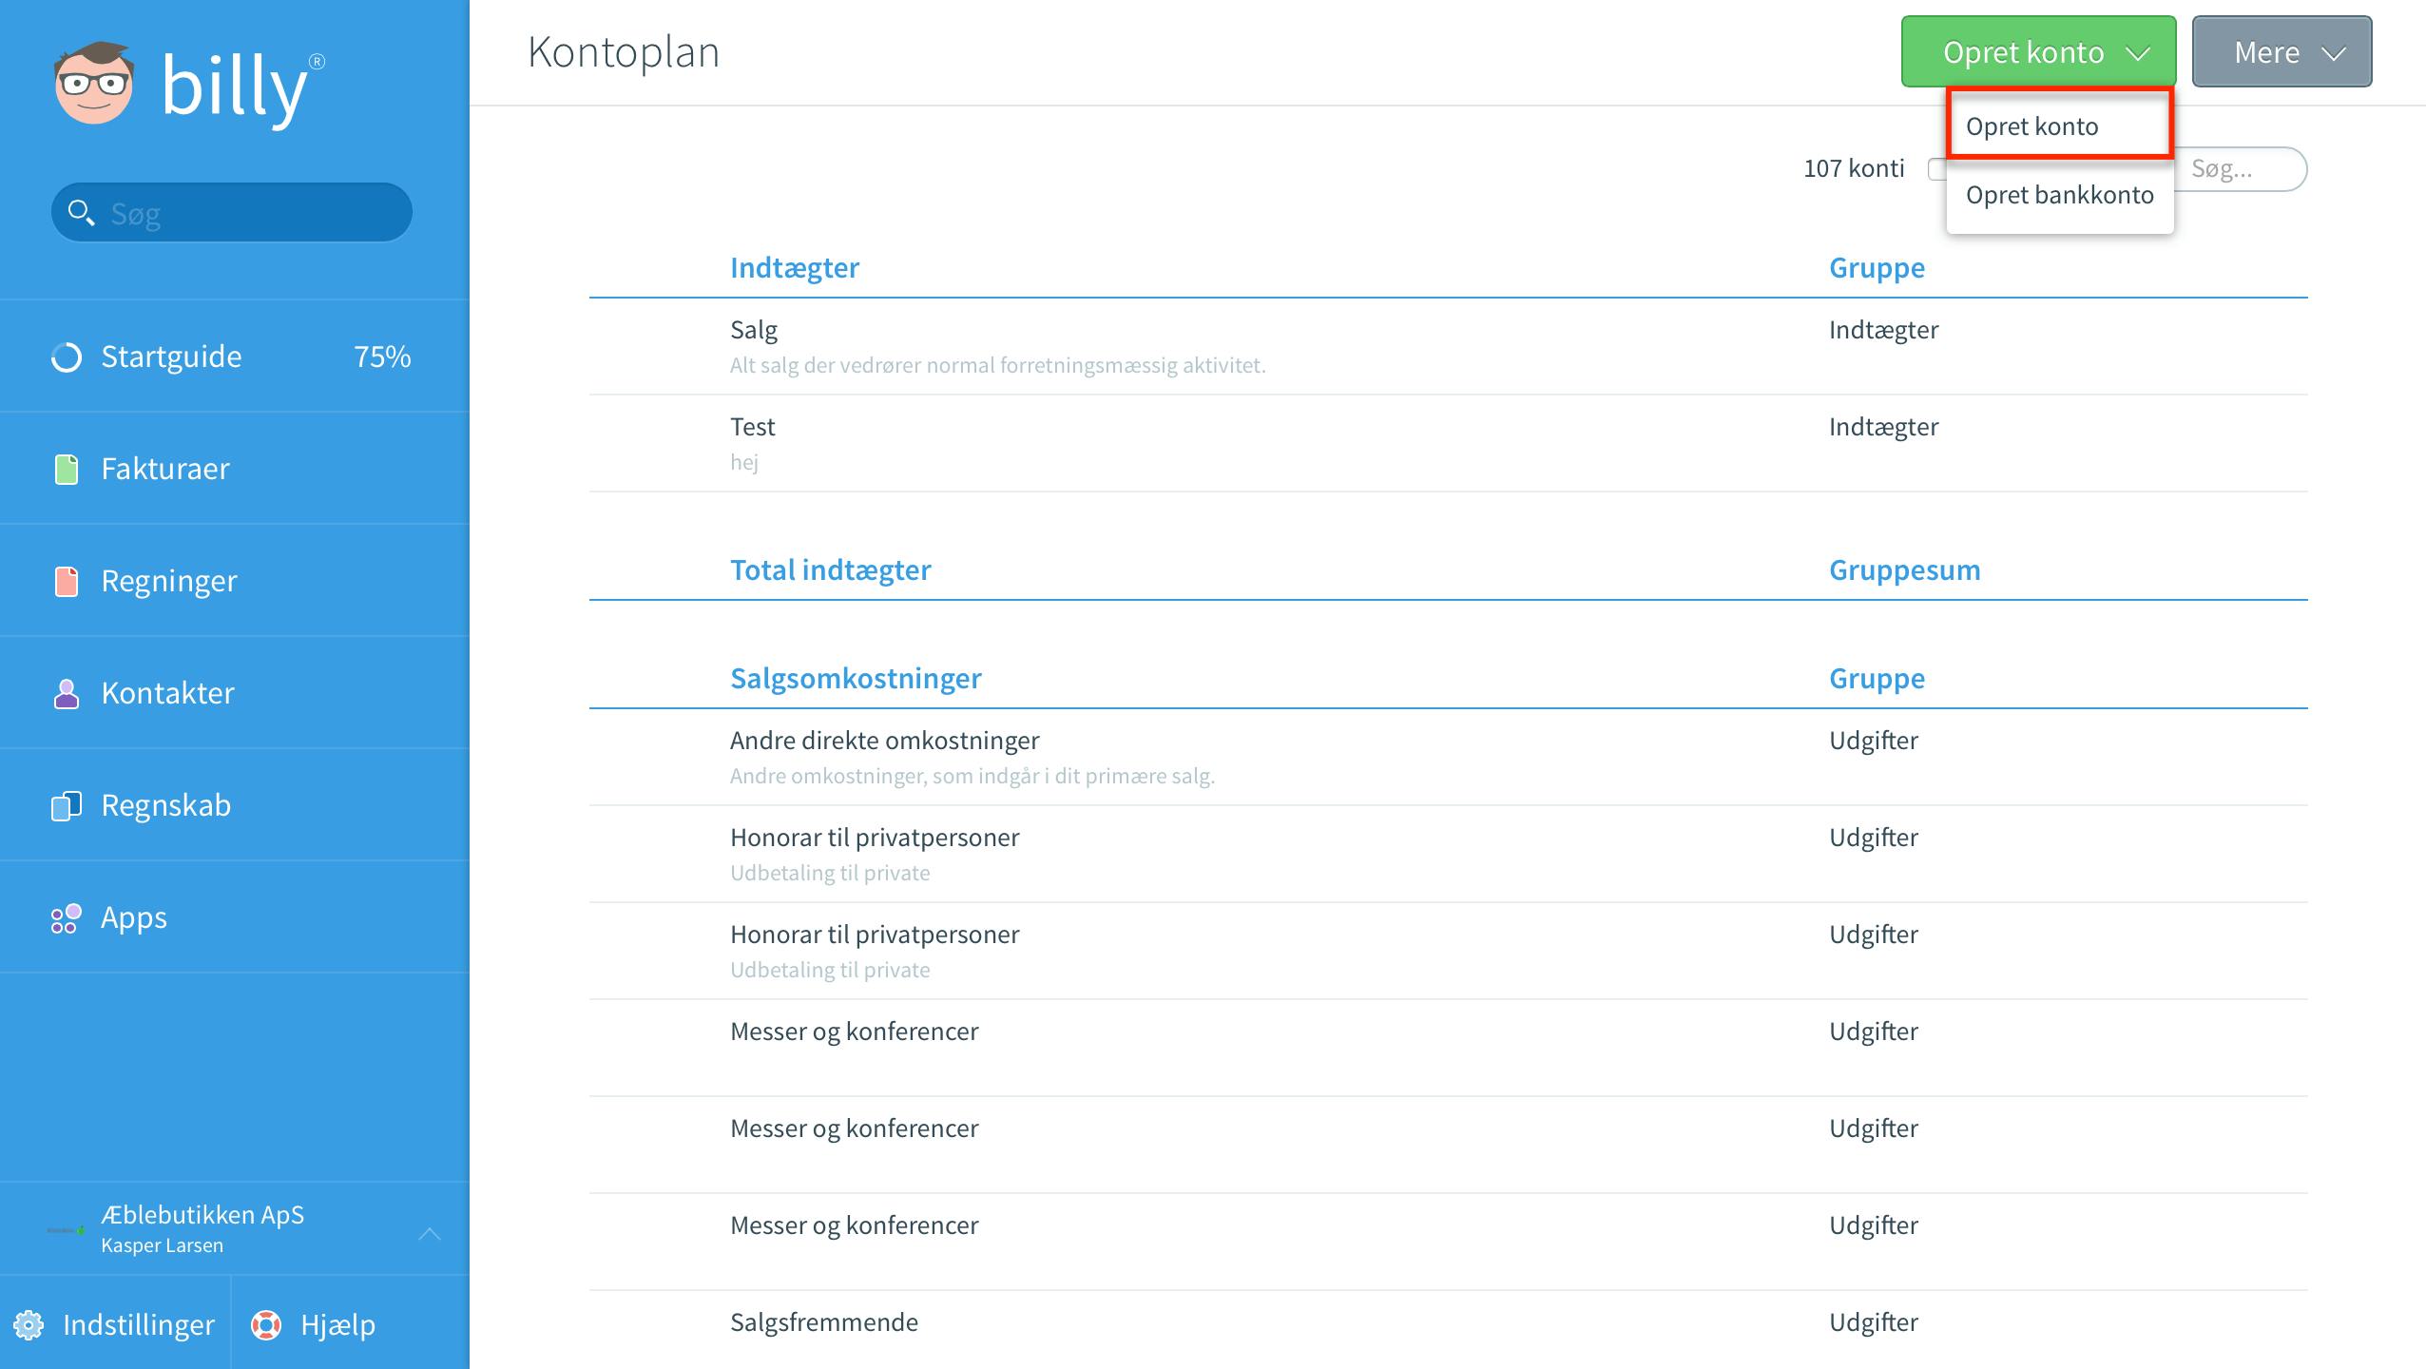Click Indtægter group cell in Salg row
The width and height of the screenshot is (2426, 1369).
click(1884, 330)
